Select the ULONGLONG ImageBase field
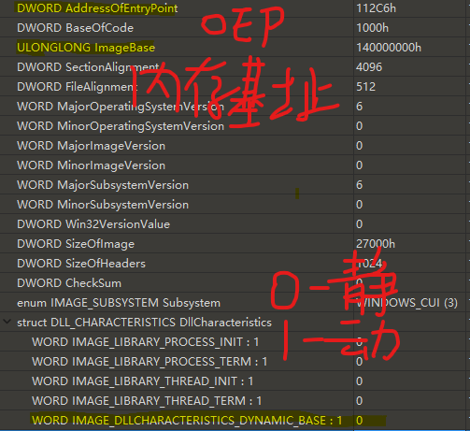Image resolution: width=470 pixels, height=431 pixels. point(86,48)
